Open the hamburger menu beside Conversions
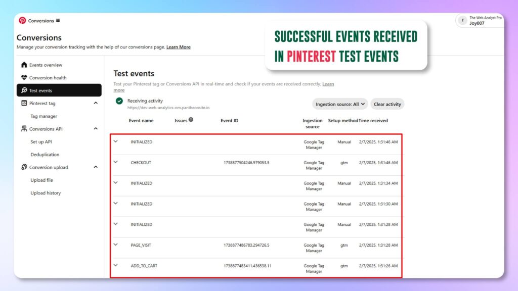 pyautogui.click(x=58, y=20)
